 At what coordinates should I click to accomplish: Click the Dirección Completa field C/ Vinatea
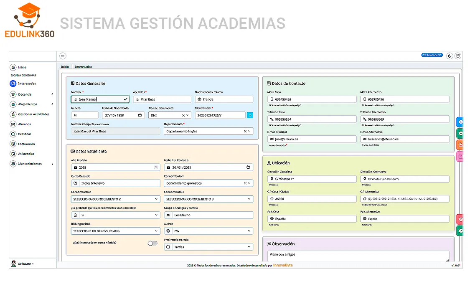pyautogui.click(x=312, y=179)
